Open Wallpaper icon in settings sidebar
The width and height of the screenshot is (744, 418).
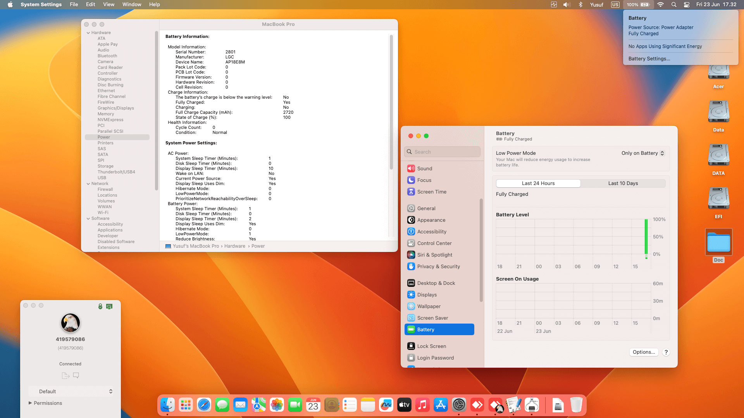(411, 306)
